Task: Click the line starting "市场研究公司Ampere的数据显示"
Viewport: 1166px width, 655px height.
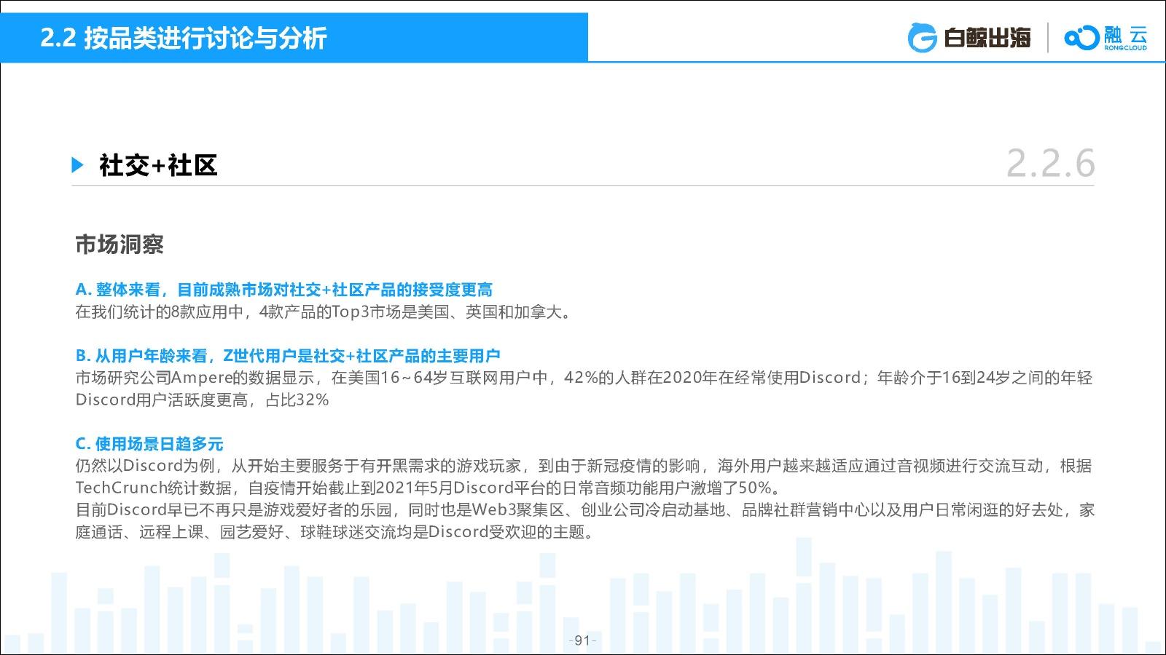Action: coord(584,378)
